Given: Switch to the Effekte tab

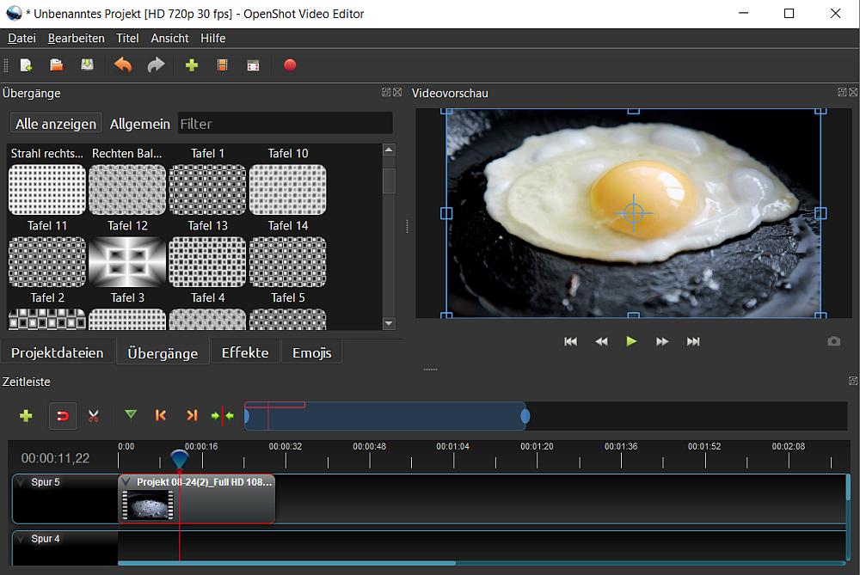Looking at the screenshot, I should pos(245,352).
